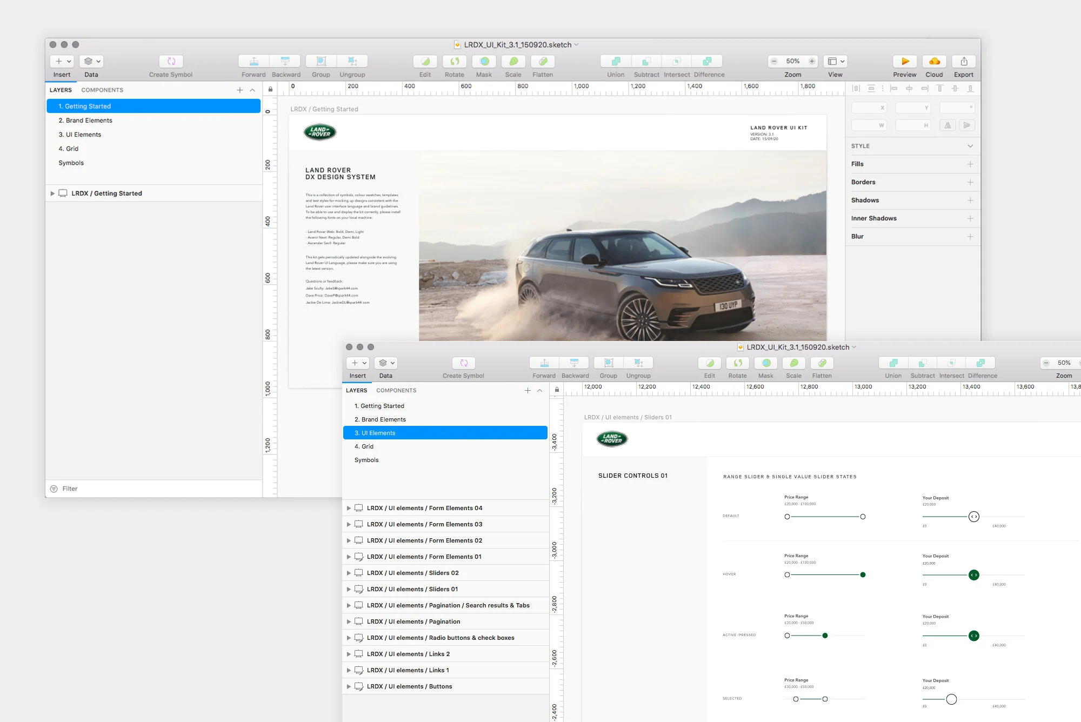Click the Preview play icon

[x=905, y=61]
